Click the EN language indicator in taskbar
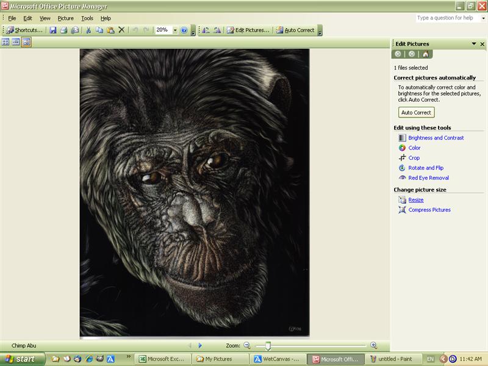 [x=430, y=359]
